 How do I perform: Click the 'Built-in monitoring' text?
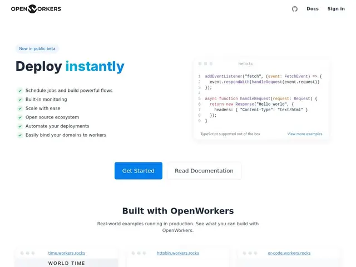[46, 100]
